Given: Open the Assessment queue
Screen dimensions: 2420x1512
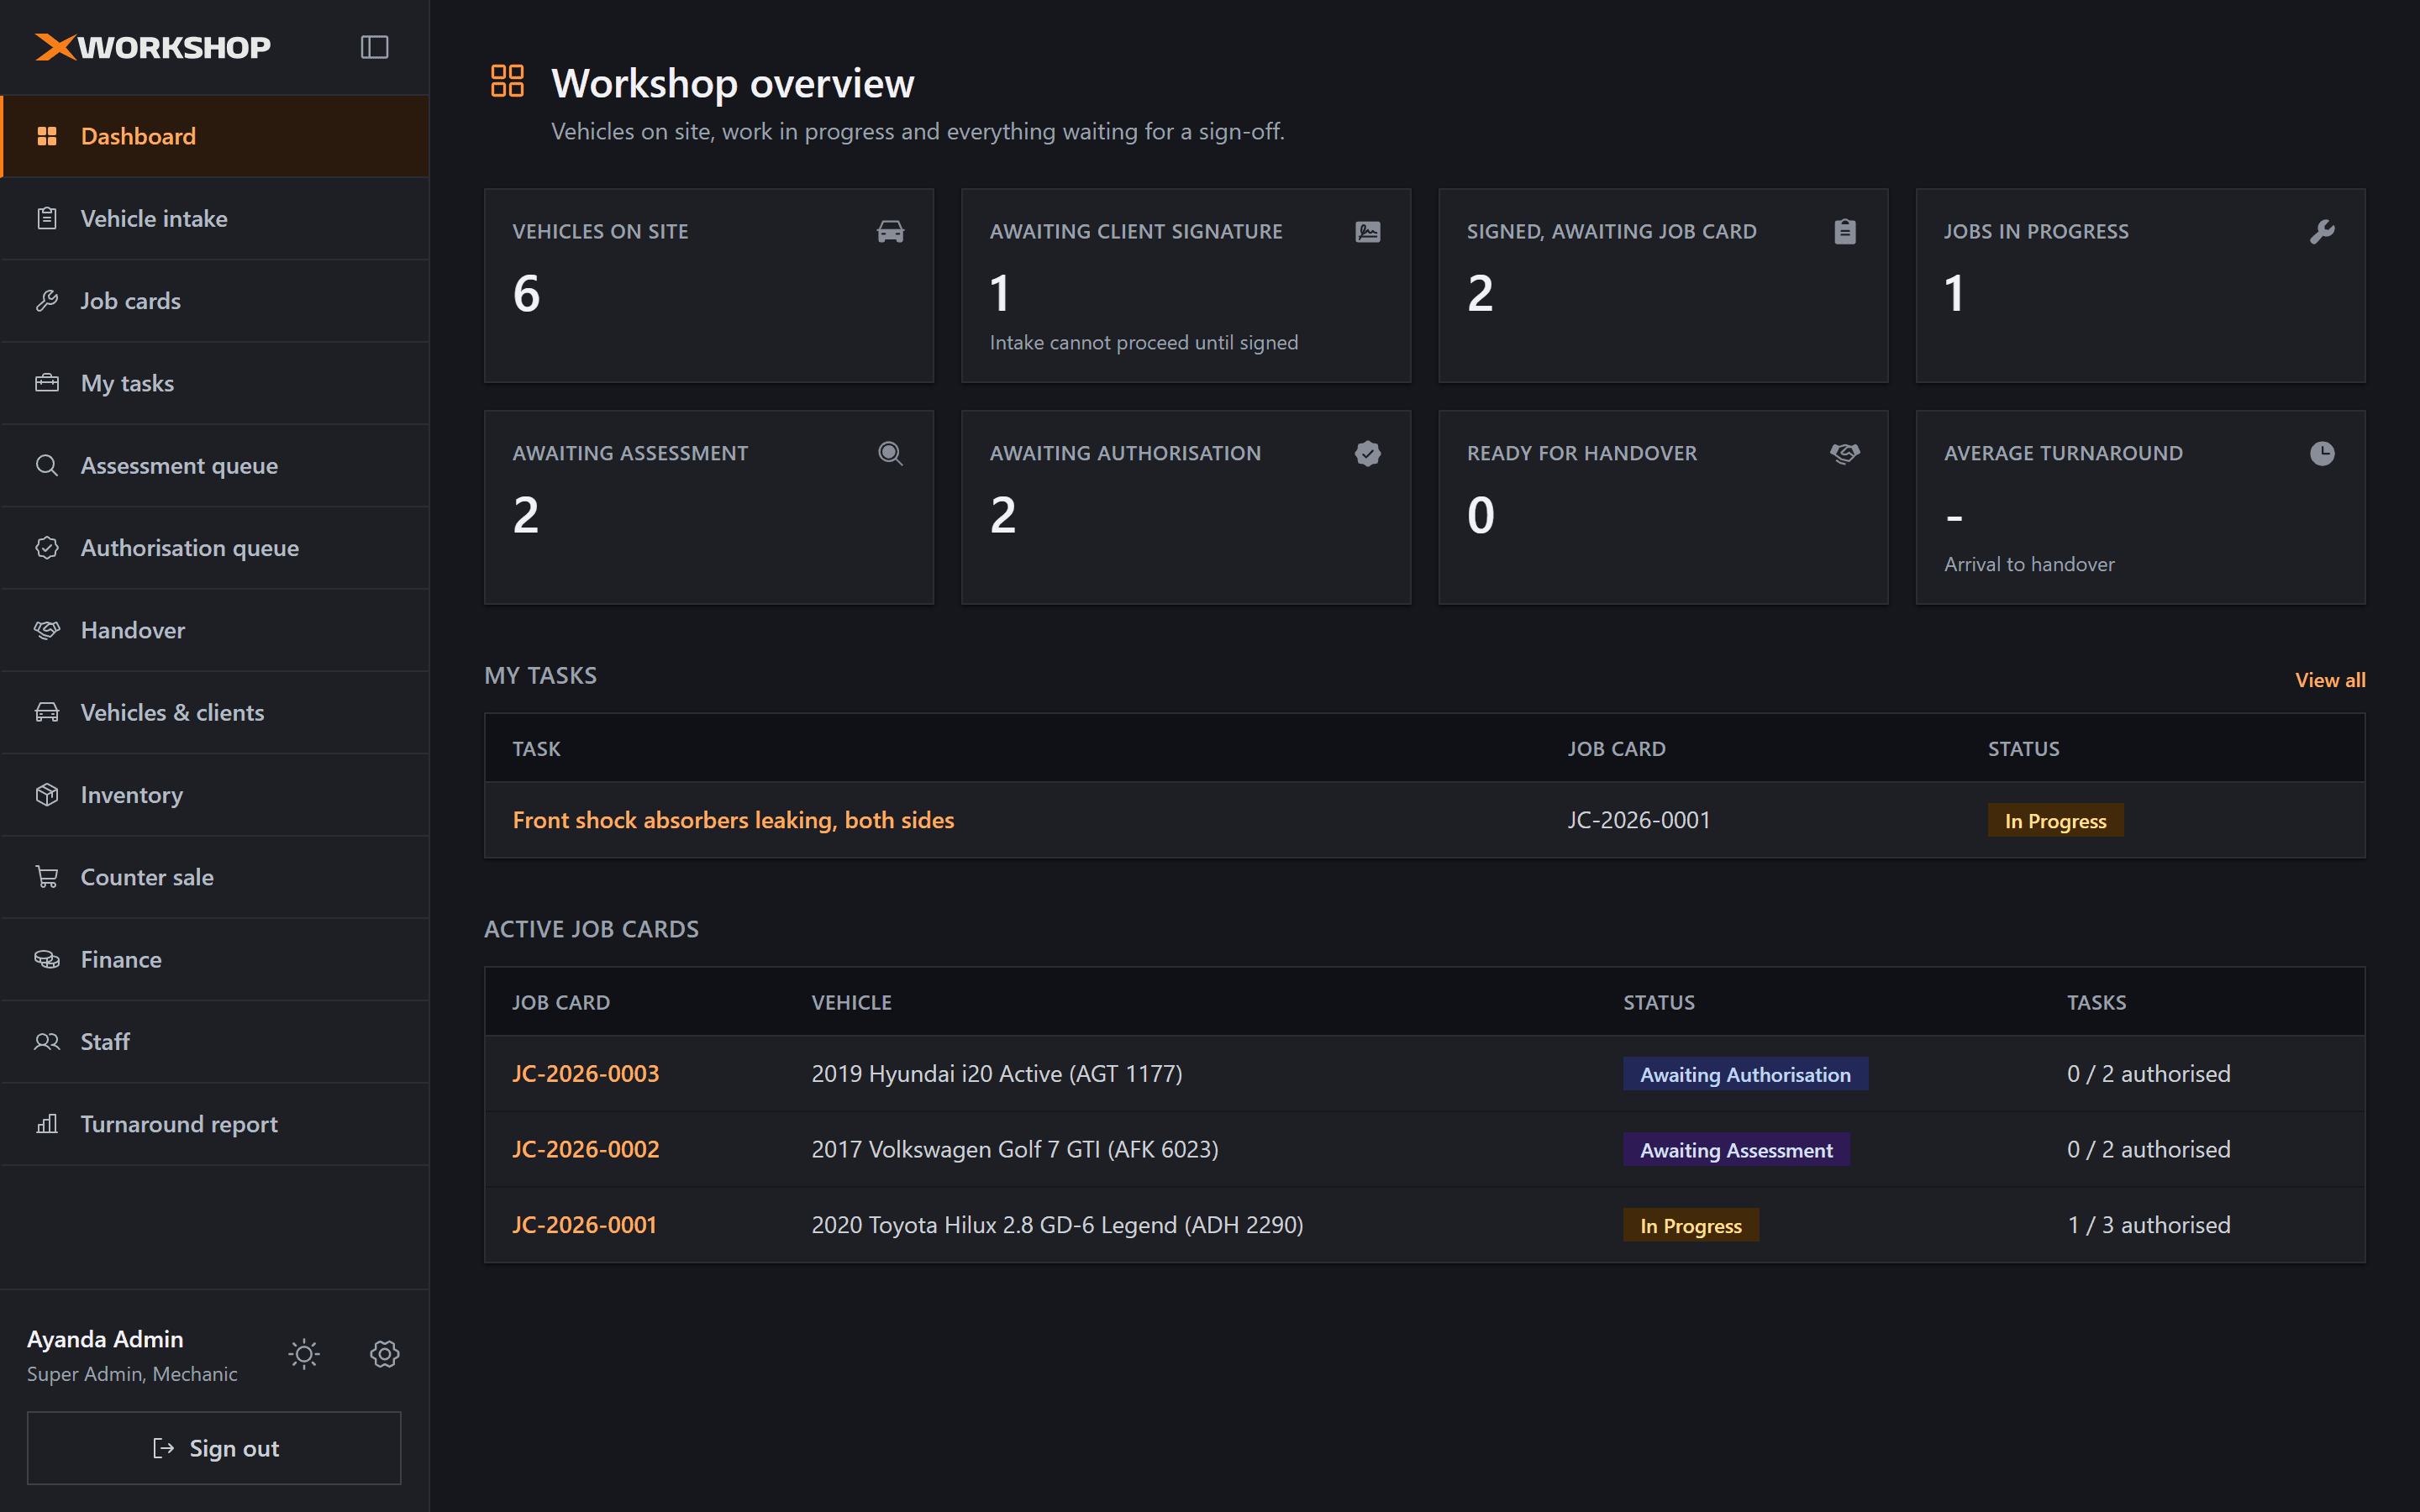Looking at the screenshot, I should point(215,465).
